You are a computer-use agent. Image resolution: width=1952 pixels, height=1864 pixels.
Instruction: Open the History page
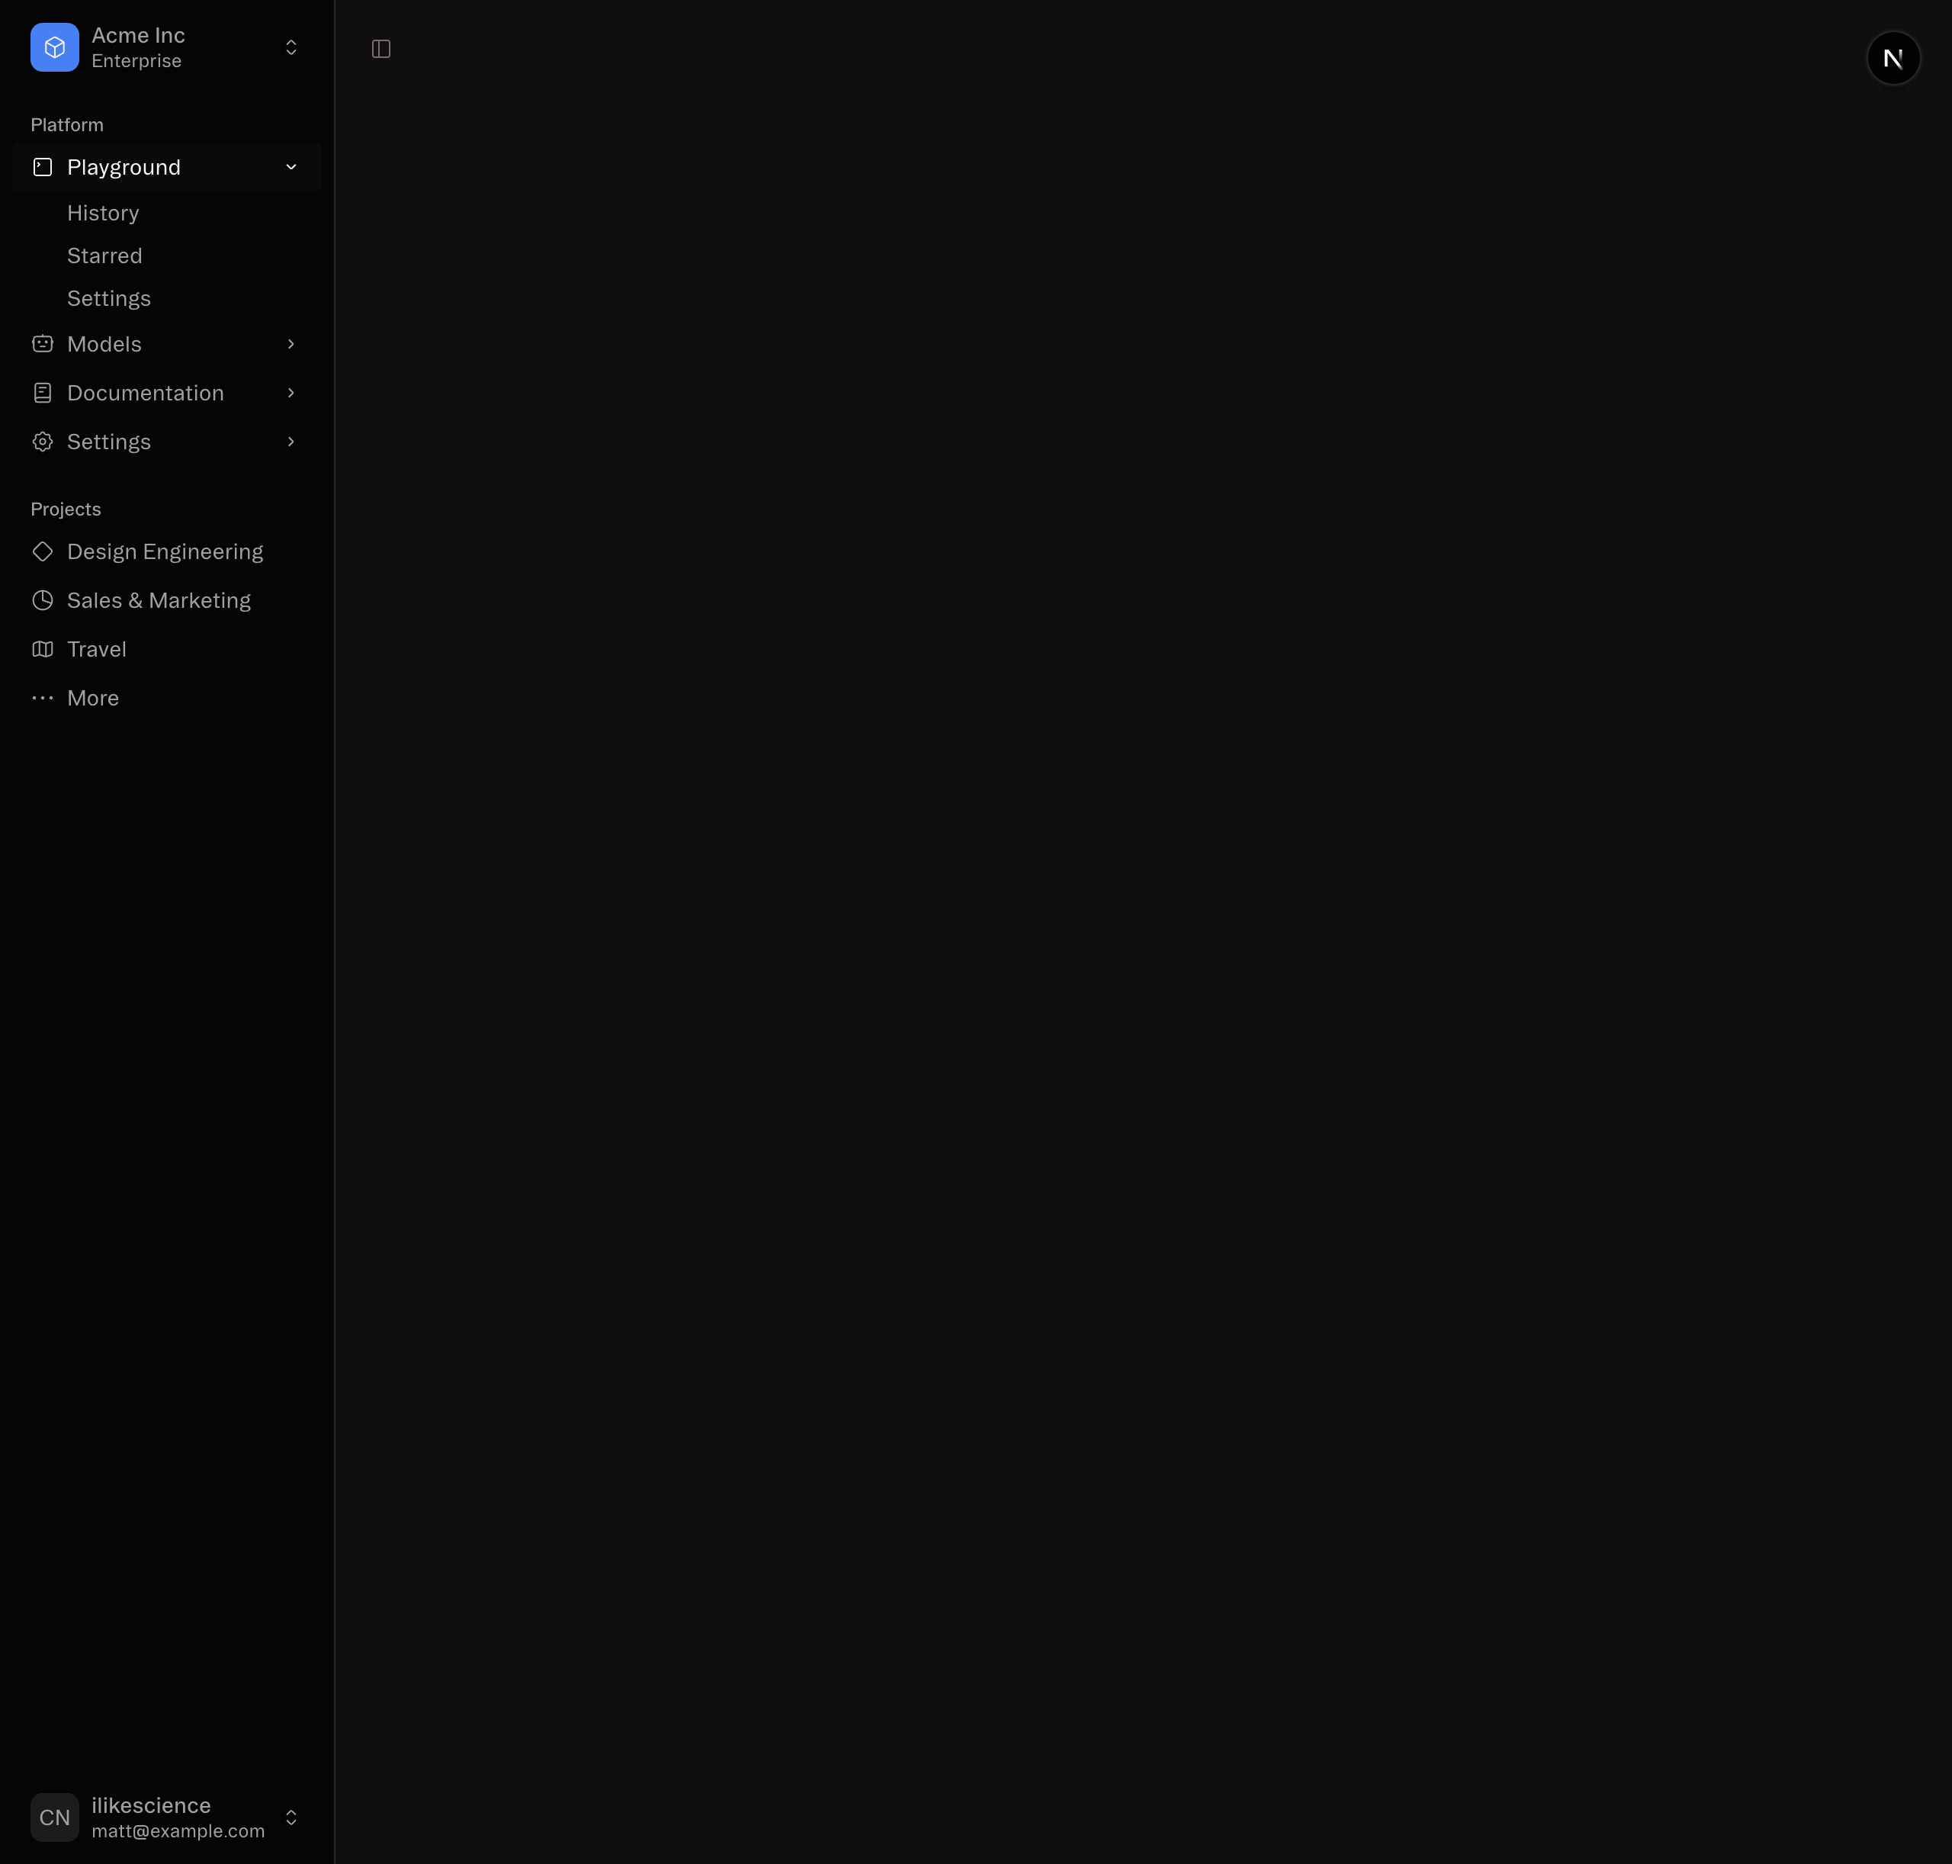pos(103,213)
